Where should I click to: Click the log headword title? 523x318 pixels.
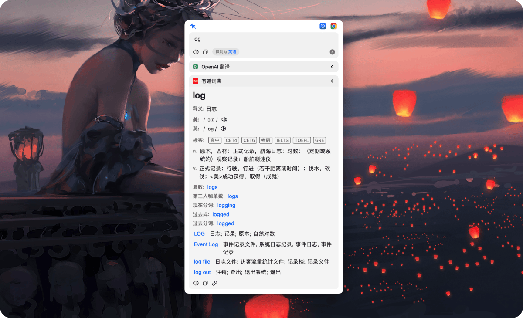[x=199, y=95]
